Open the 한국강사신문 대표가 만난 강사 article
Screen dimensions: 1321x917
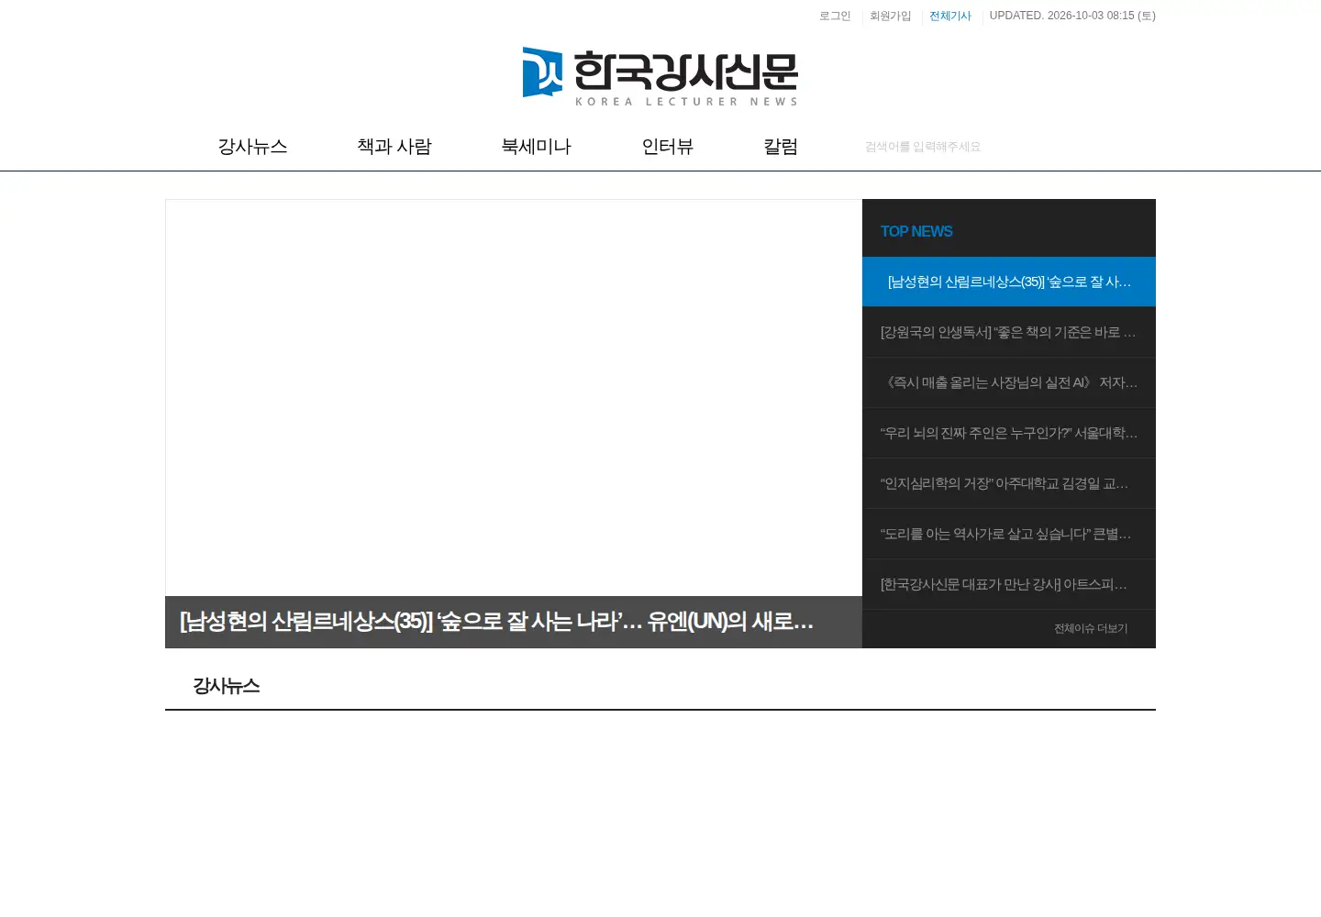tap(1009, 584)
